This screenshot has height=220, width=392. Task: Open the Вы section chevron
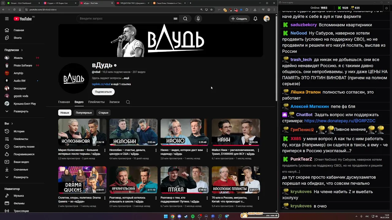pos(12,124)
